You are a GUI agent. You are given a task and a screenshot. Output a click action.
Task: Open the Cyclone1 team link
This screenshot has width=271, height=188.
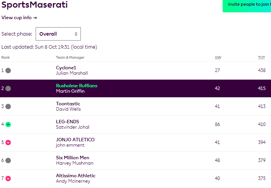(x=66, y=68)
